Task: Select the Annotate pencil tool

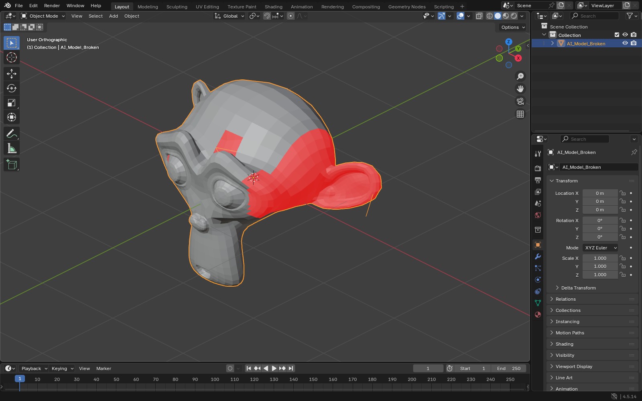Action: pyautogui.click(x=11, y=134)
